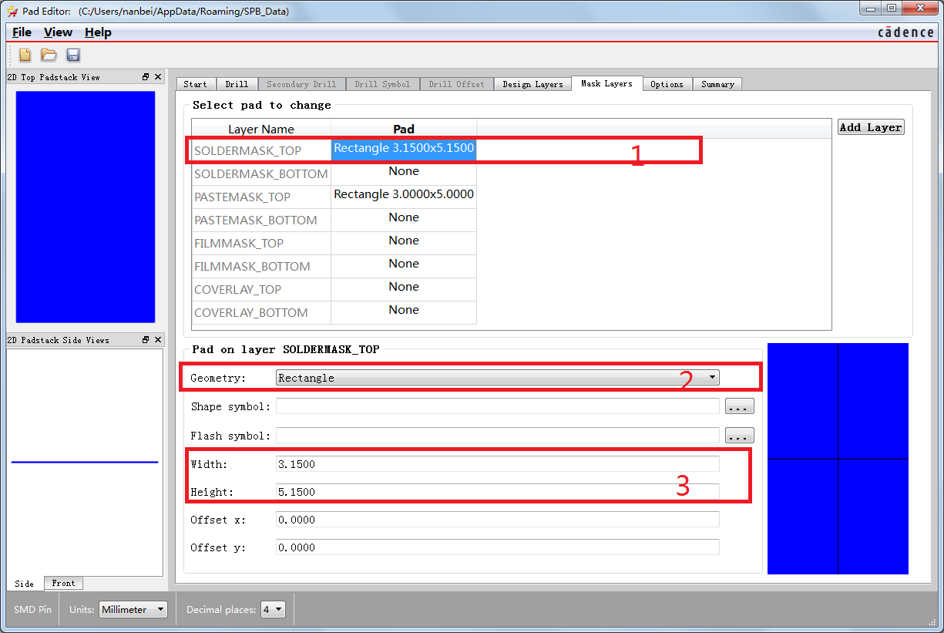The height and width of the screenshot is (633, 944).
Task: Open the Decimal places dropdown
Action: point(273,609)
